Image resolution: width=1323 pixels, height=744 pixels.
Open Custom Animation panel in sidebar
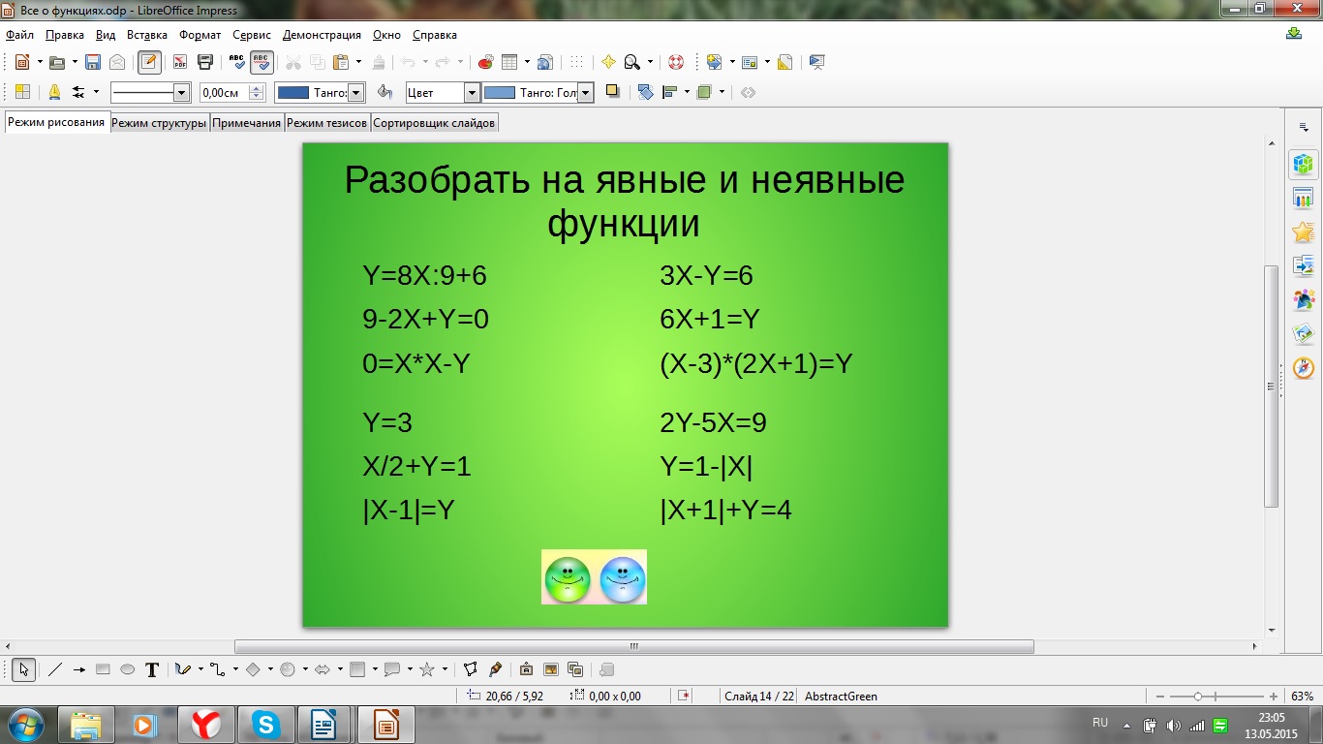(x=1304, y=232)
